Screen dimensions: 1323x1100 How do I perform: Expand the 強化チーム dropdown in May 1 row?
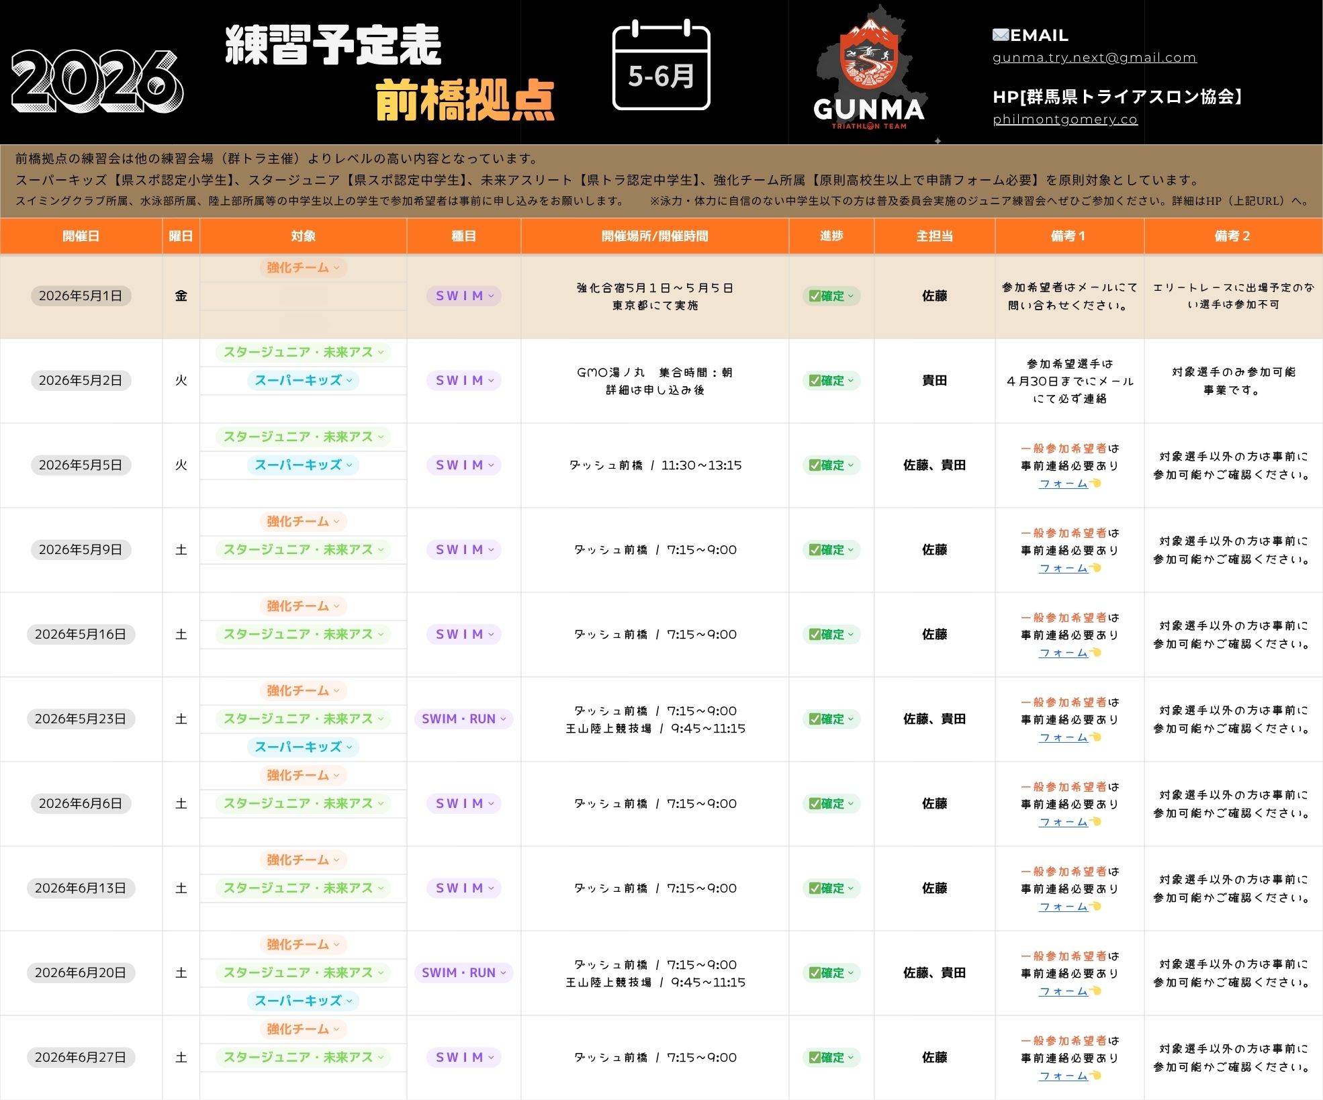click(x=303, y=268)
